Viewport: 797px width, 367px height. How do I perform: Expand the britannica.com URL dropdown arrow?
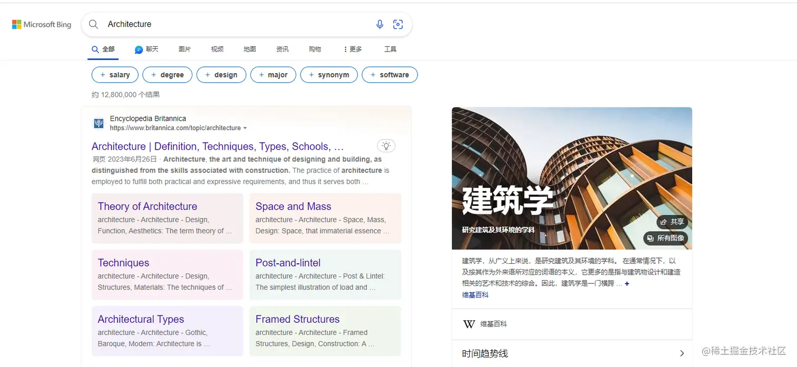pos(245,128)
